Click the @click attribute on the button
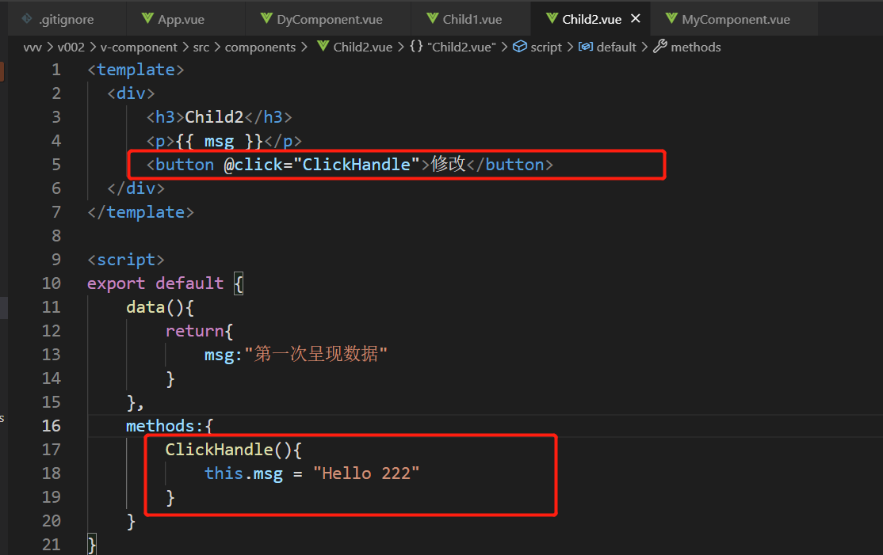The width and height of the screenshot is (883, 555). pyautogui.click(x=254, y=165)
